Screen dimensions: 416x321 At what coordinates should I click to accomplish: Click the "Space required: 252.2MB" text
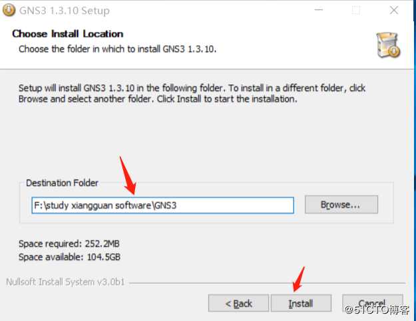click(69, 244)
